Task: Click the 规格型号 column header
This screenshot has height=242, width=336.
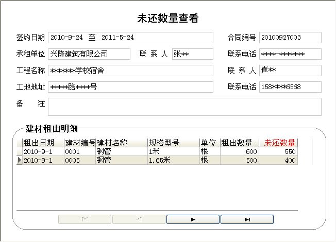Action: 173,143
